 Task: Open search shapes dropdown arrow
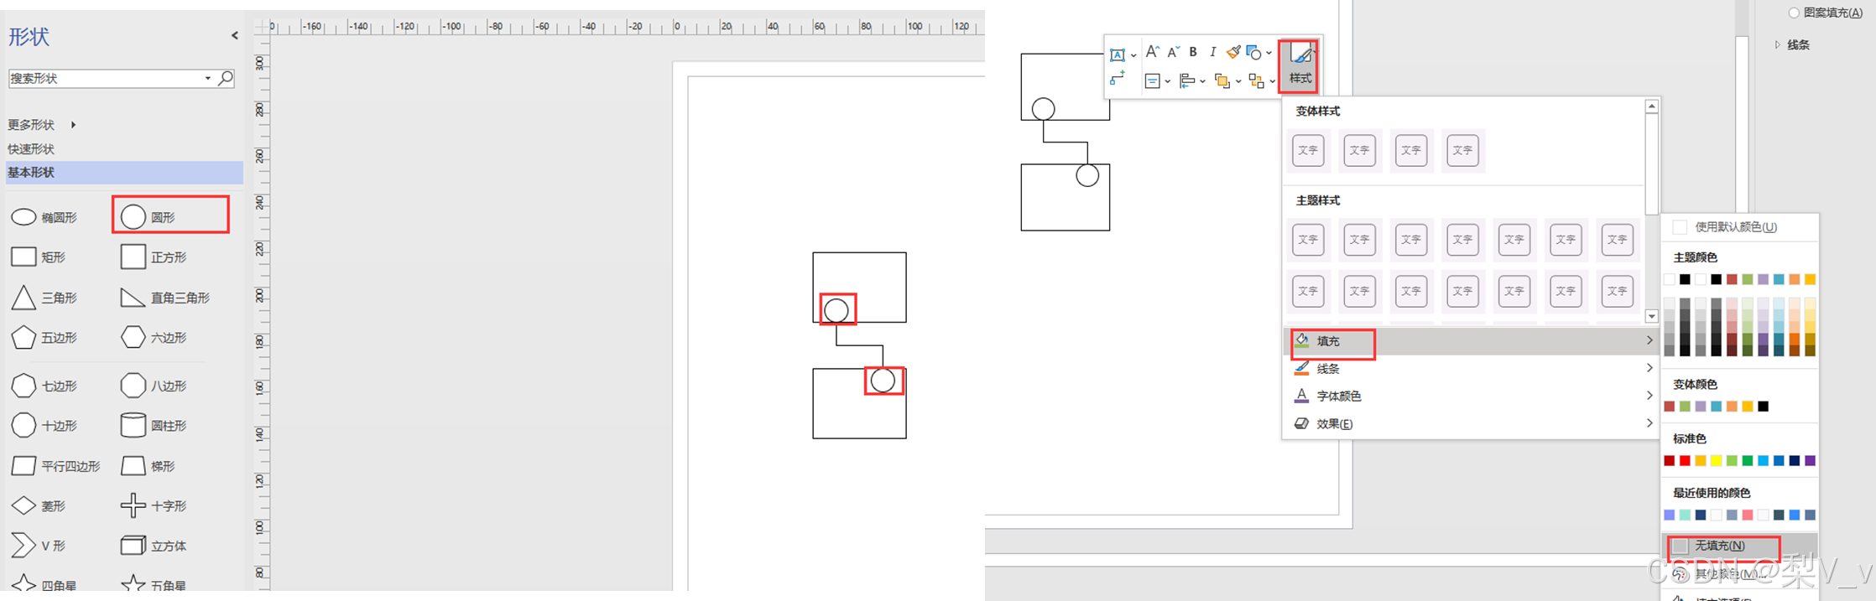click(x=207, y=78)
